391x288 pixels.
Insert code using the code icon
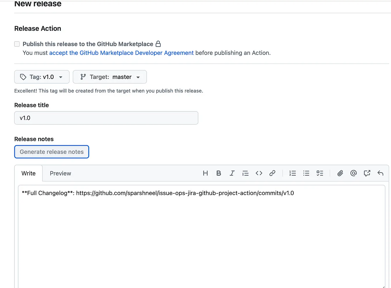click(259, 173)
